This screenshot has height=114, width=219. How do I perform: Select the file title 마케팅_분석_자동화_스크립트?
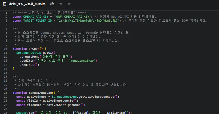(27, 4)
